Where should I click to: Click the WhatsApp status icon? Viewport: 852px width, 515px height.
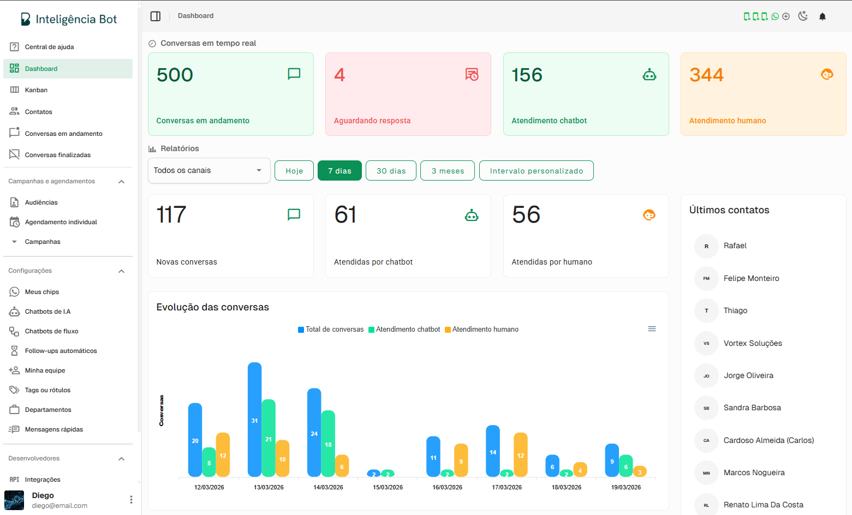775,16
